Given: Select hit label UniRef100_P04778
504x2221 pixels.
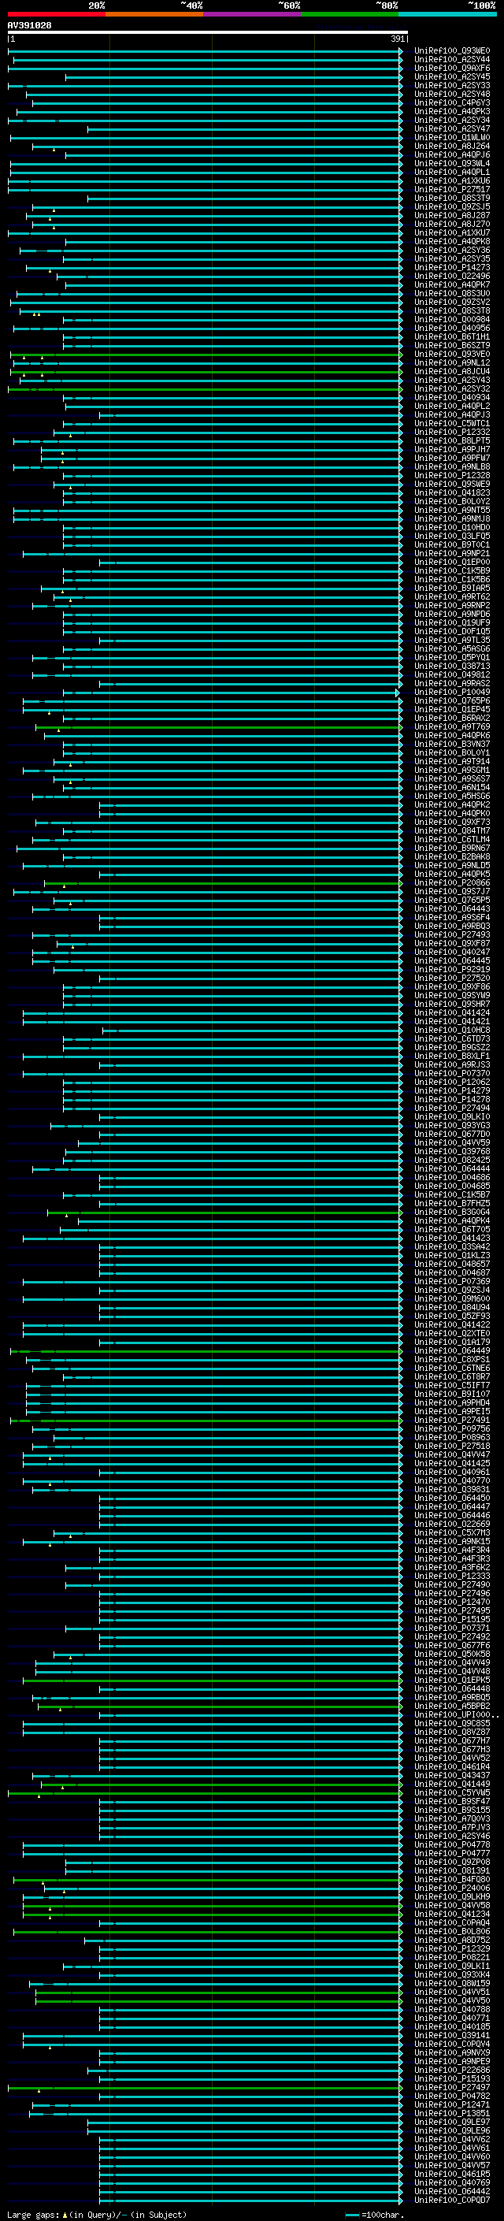Looking at the screenshot, I should click(452, 1845).
